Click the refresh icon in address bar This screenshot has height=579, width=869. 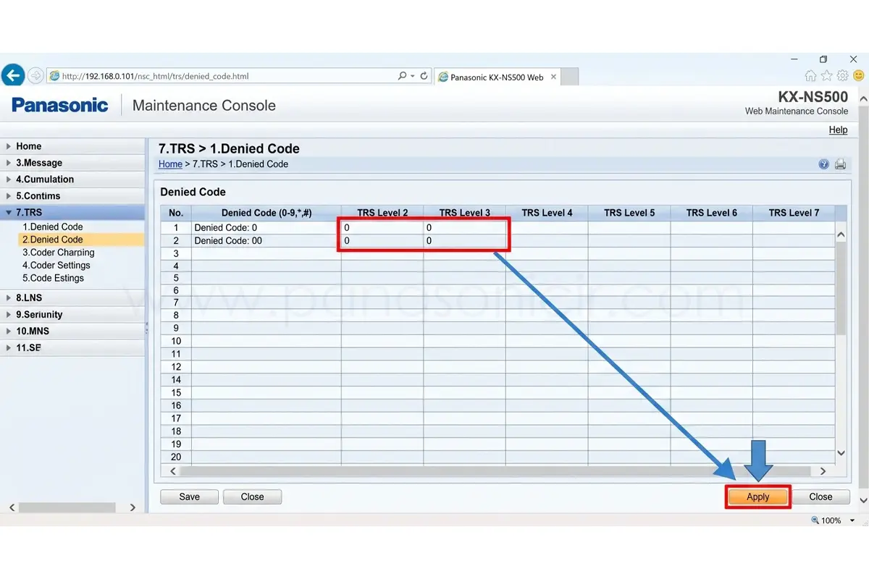424,76
